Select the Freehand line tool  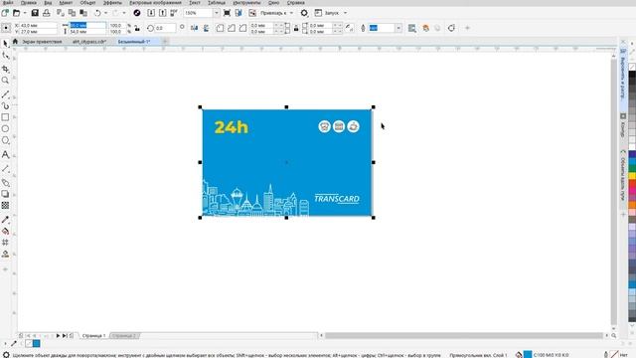5,94
